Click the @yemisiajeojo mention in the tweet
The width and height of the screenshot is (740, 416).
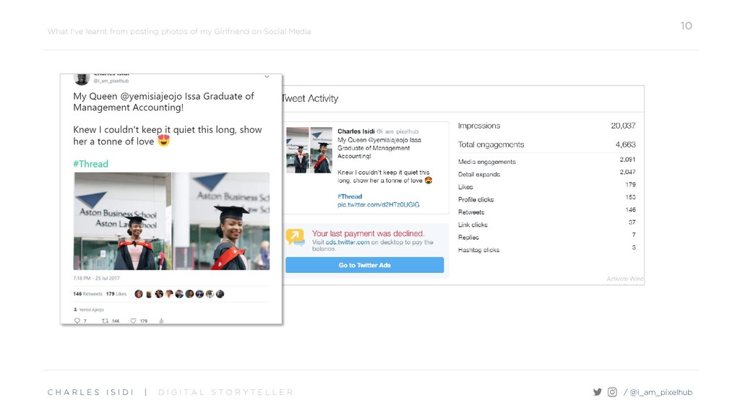(151, 96)
